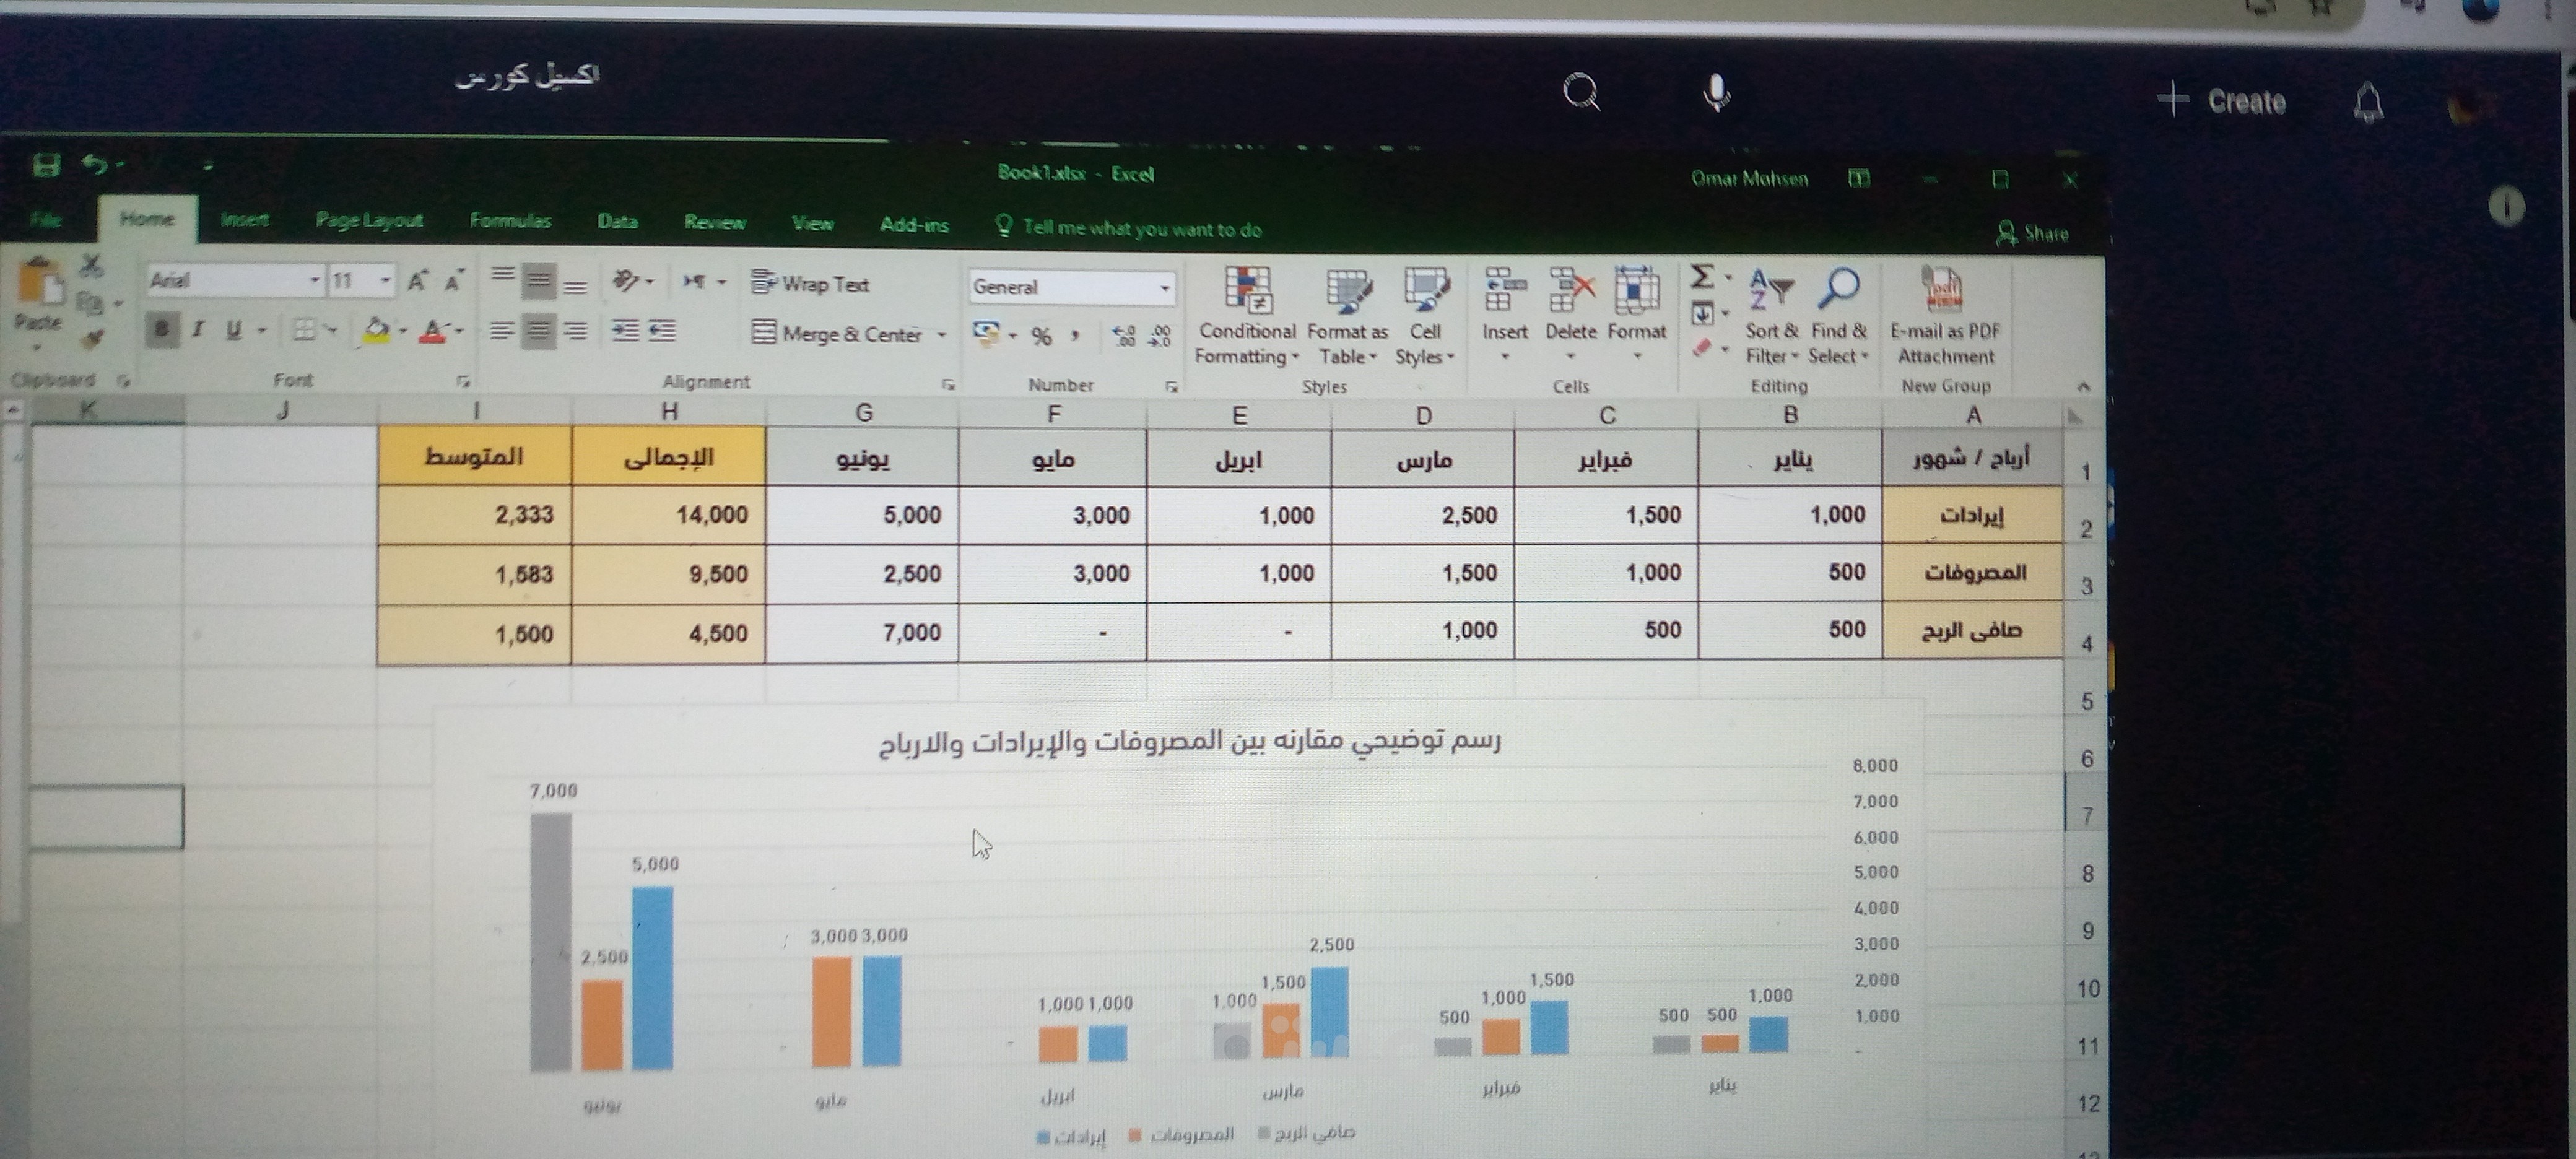The width and height of the screenshot is (2576, 1159).
Task: Click the comma style icon
Action: 1076,336
